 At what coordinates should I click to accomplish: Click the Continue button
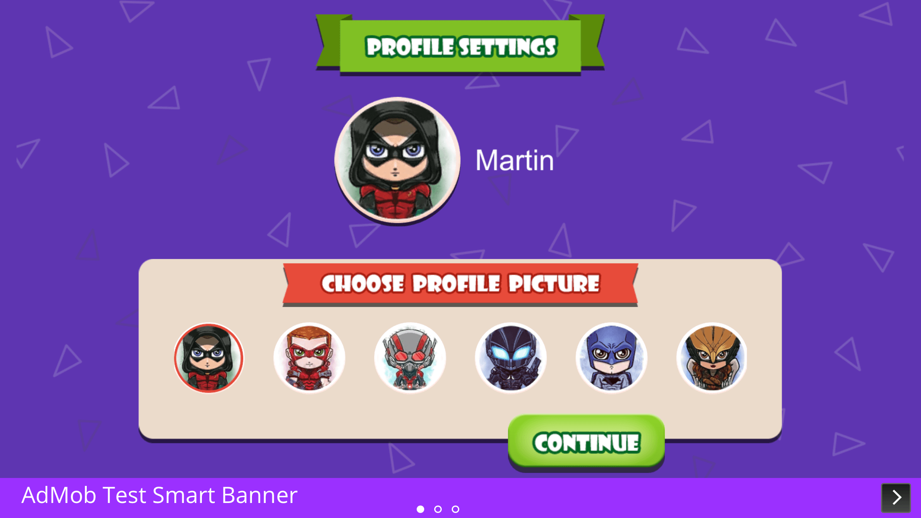coord(586,442)
